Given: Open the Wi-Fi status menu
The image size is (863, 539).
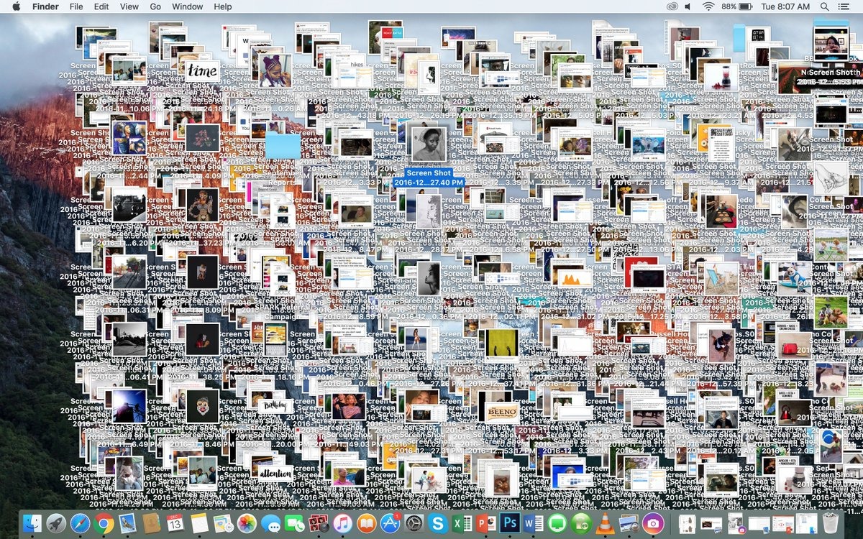Looking at the screenshot, I should (x=708, y=6).
